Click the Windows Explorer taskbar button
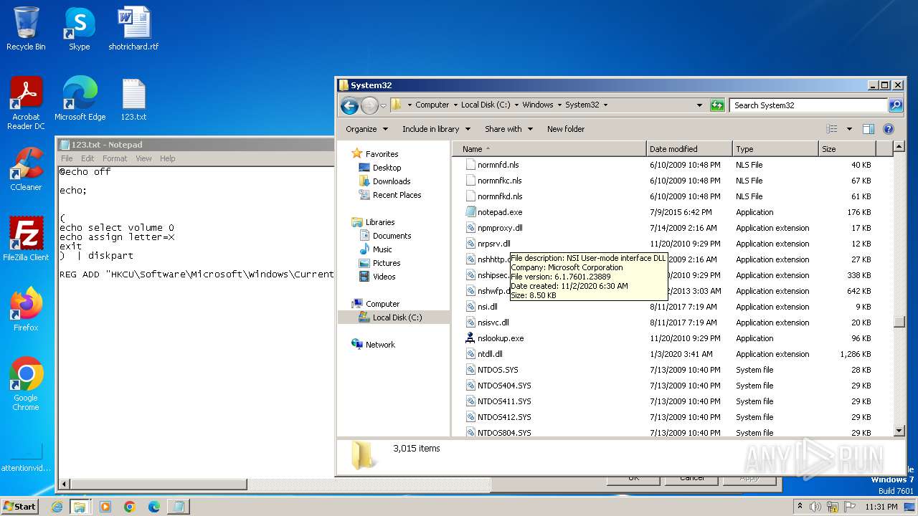The width and height of the screenshot is (918, 516). pyautogui.click(x=80, y=507)
